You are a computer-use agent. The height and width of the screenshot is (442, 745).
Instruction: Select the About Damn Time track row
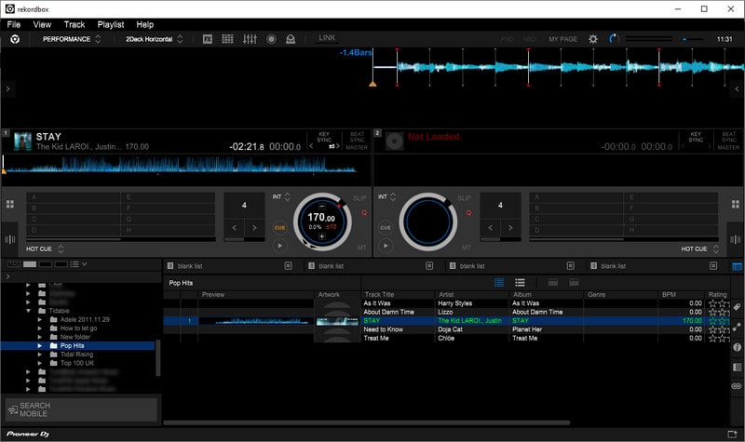(x=446, y=312)
